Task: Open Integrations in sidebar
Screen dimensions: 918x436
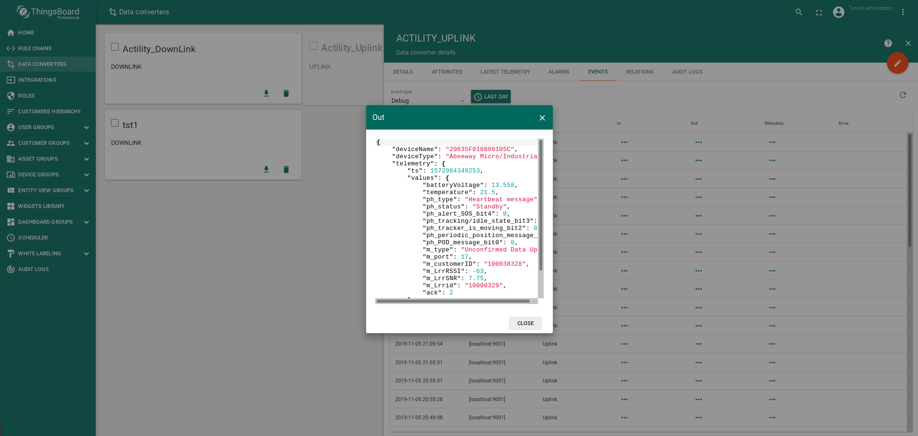Action: pyautogui.click(x=48, y=80)
